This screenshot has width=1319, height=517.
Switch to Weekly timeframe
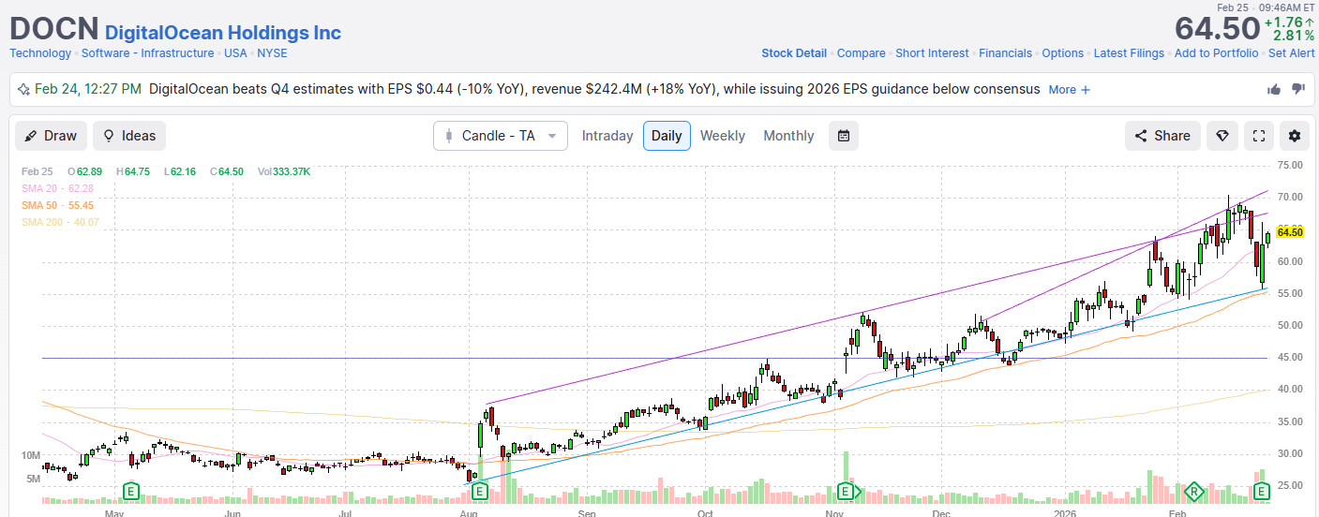click(723, 136)
